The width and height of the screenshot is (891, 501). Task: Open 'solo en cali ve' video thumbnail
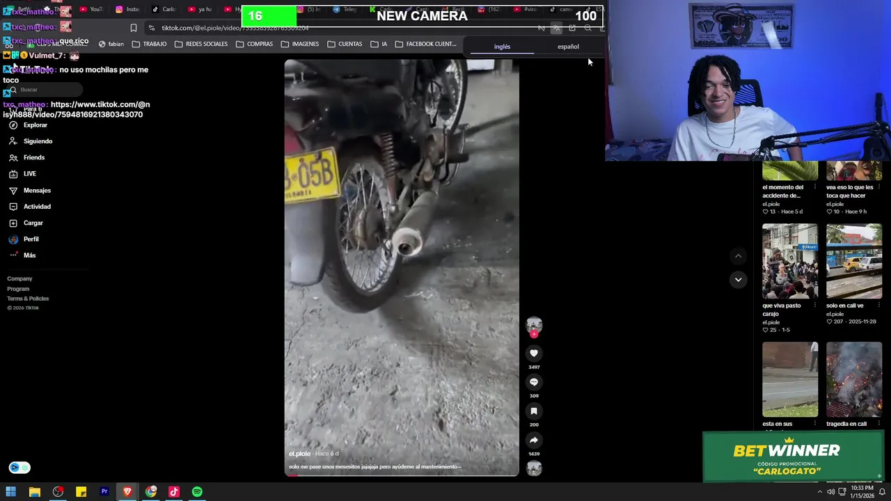(x=854, y=261)
